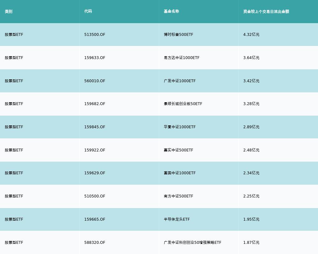Viewport: 318px width, 254px height.
Task: Click the 代码 column header
Action: [x=88, y=11]
